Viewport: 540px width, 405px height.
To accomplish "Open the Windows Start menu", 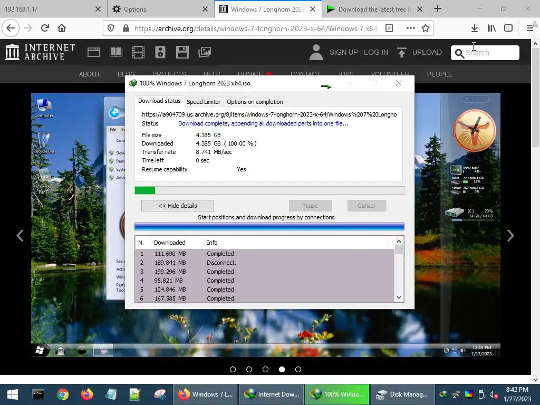I will click(x=13, y=394).
